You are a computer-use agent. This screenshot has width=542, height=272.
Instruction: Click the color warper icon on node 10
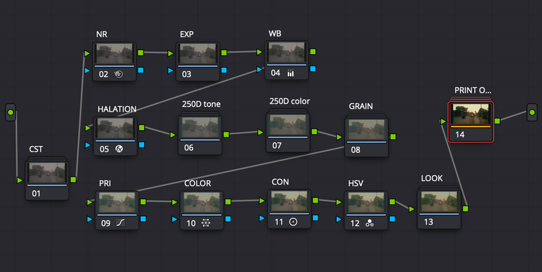point(206,223)
